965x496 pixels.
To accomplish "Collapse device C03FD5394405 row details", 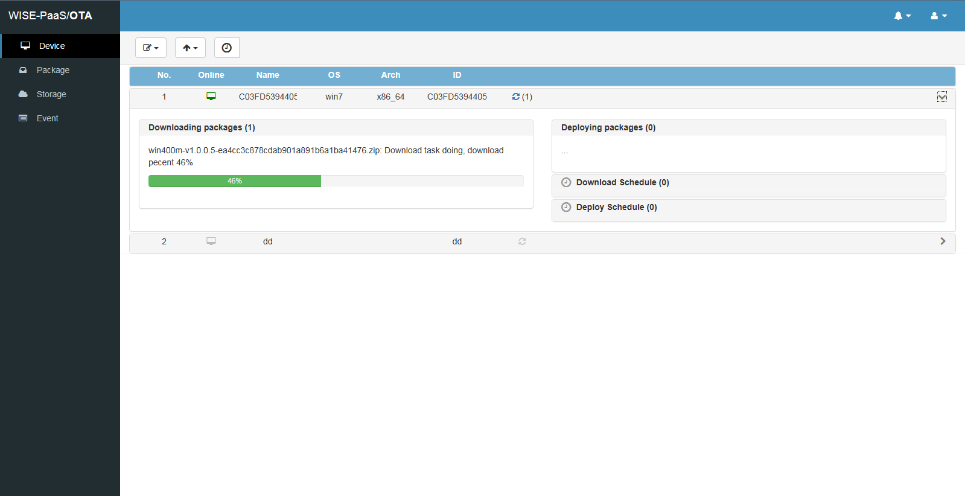I will coord(941,97).
